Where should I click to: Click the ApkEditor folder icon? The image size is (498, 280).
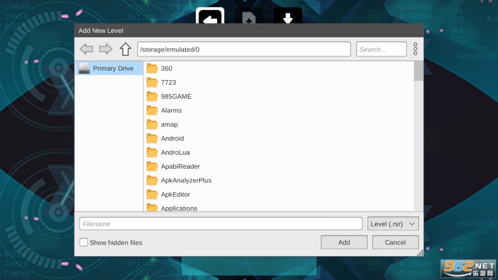[152, 194]
